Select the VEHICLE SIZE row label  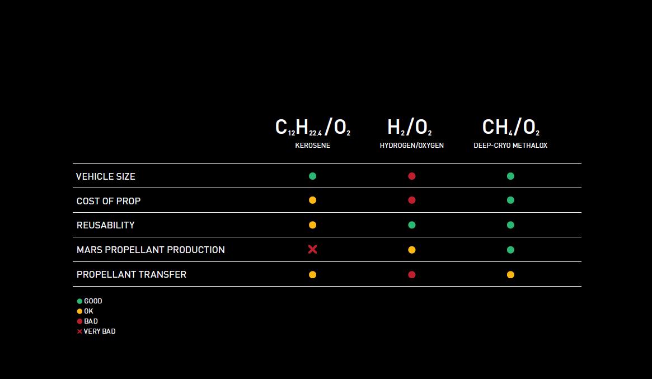point(106,176)
